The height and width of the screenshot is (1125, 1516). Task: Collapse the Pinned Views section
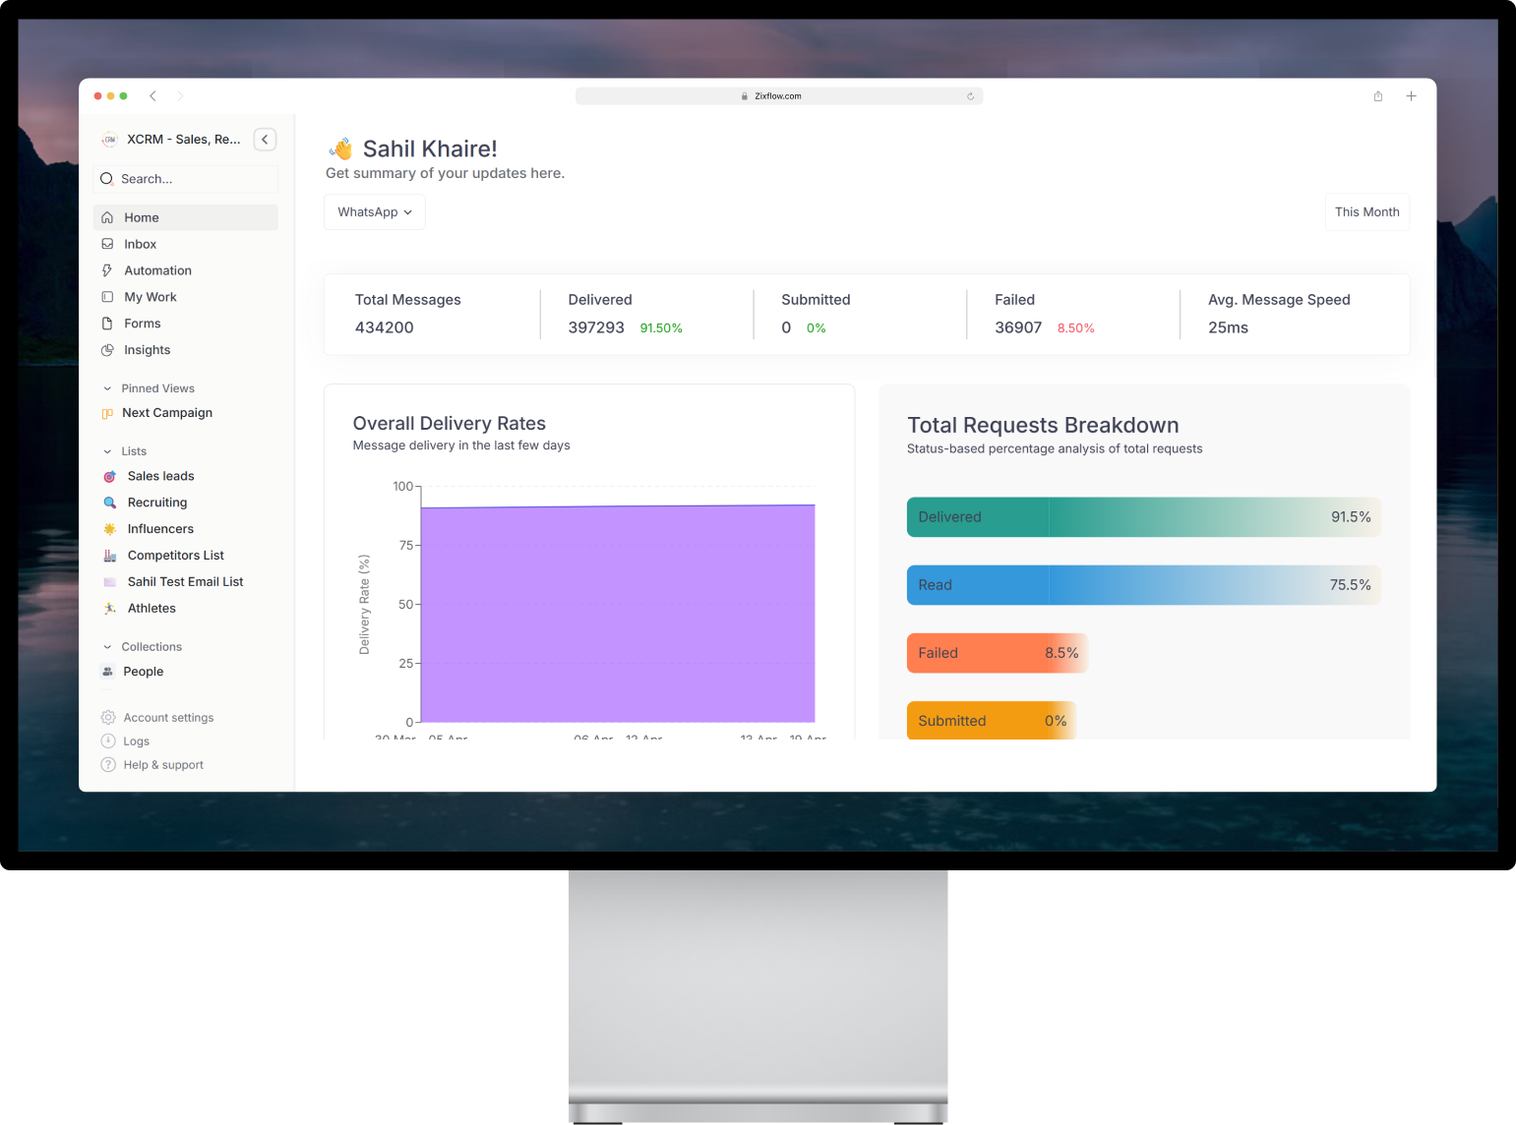pyautogui.click(x=108, y=387)
